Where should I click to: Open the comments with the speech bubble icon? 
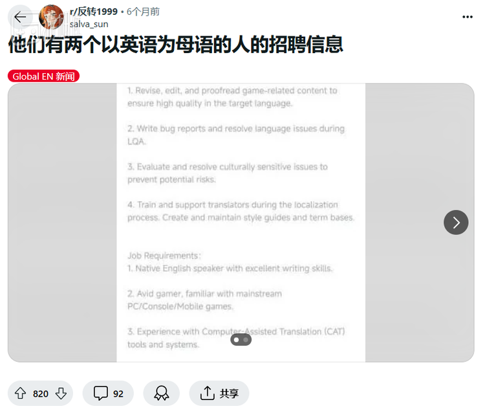coord(100,393)
